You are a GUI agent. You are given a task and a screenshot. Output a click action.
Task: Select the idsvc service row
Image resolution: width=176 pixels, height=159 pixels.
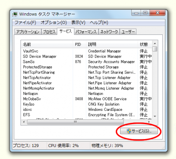click(87, 110)
